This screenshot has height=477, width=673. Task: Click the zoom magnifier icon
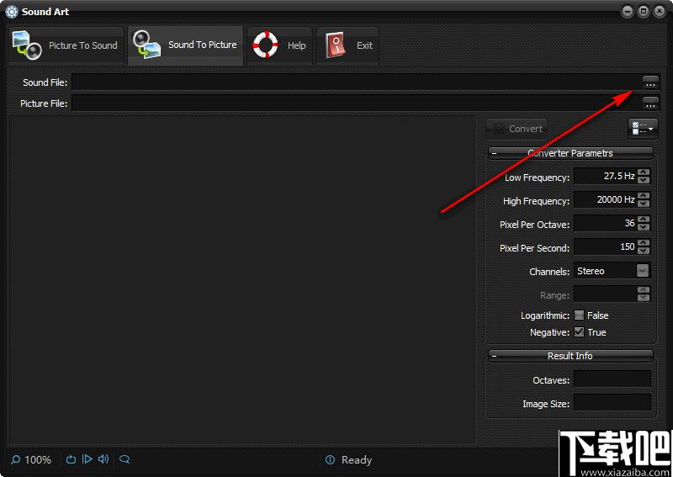[x=15, y=460]
